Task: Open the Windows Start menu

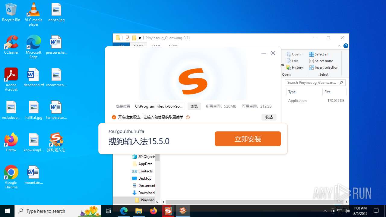Action: click(x=7, y=211)
